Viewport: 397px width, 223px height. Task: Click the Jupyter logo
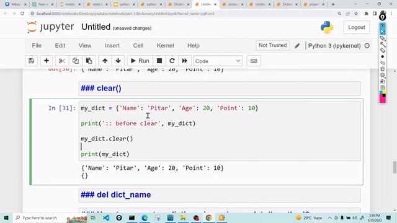tap(50, 27)
